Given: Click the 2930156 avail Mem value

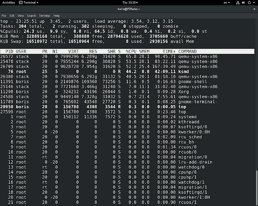Looking at the screenshot, I should (158, 41).
